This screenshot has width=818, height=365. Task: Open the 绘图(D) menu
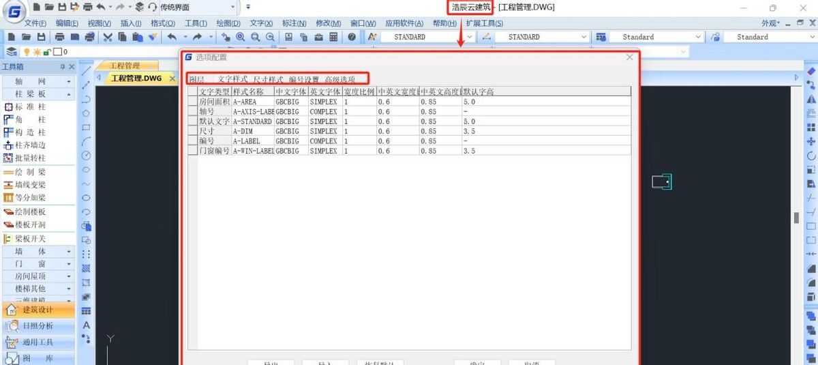coord(228,23)
